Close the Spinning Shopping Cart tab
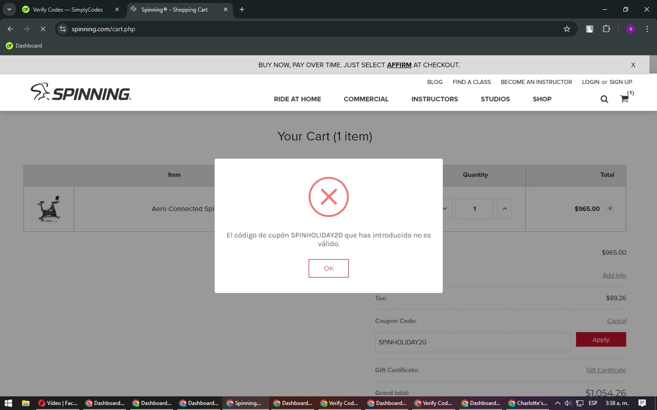The width and height of the screenshot is (657, 410). pyautogui.click(x=226, y=10)
